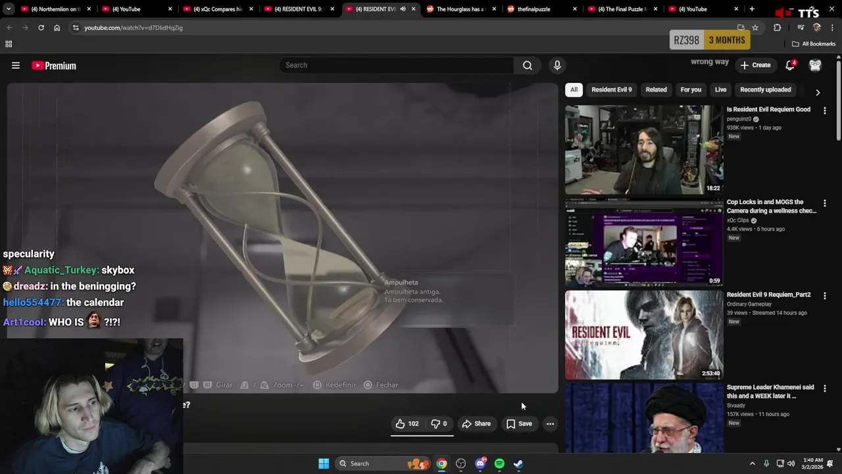Image resolution: width=842 pixels, height=474 pixels.
Task: Like the video with thumbs up
Action: 407,424
